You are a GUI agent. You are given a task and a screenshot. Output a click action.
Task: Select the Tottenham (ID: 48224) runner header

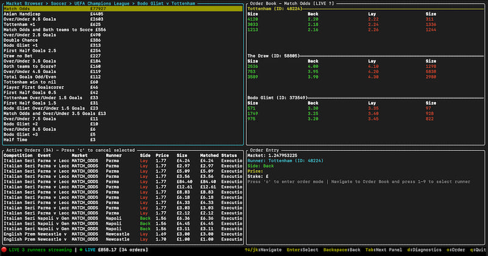pyautogui.click(x=274, y=9)
